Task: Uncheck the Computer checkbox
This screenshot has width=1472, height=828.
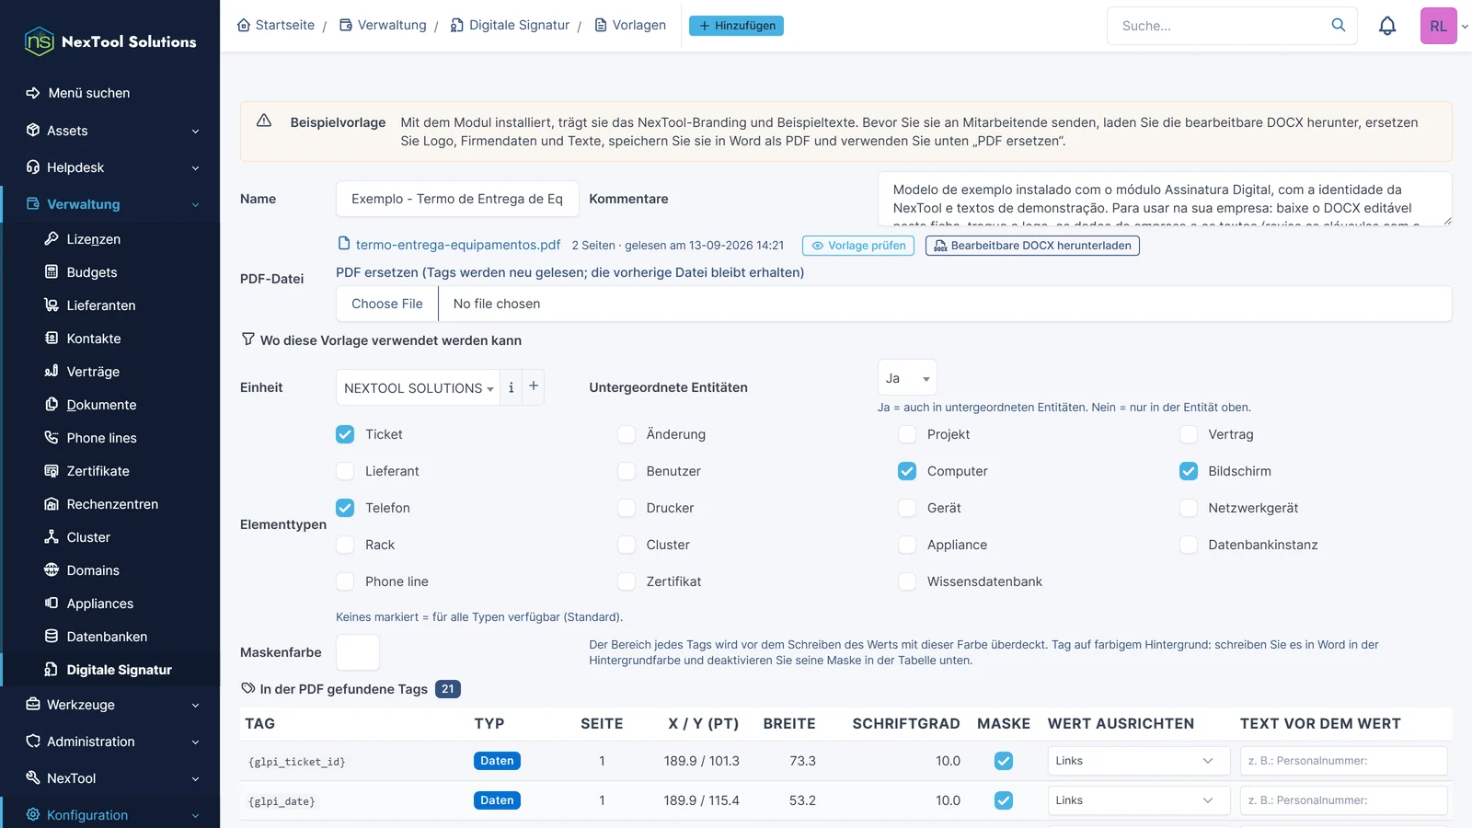Action: pyautogui.click(x=907, y=471)
